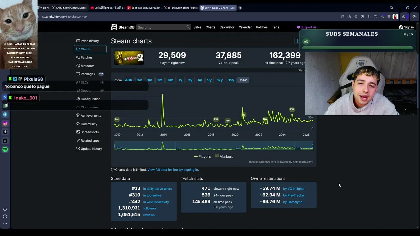420x236 pixels.
Task: Switch to the DiscussingFilm X tab
Action: tap(181, 8)
